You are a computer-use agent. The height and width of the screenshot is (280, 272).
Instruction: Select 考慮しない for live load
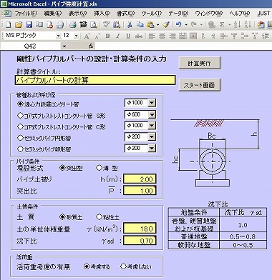(x=123, y=266)
